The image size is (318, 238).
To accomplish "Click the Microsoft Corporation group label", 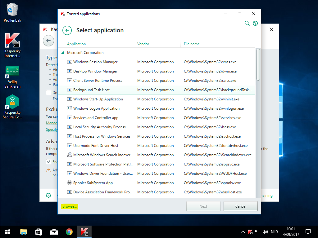I will coord(85,53).
